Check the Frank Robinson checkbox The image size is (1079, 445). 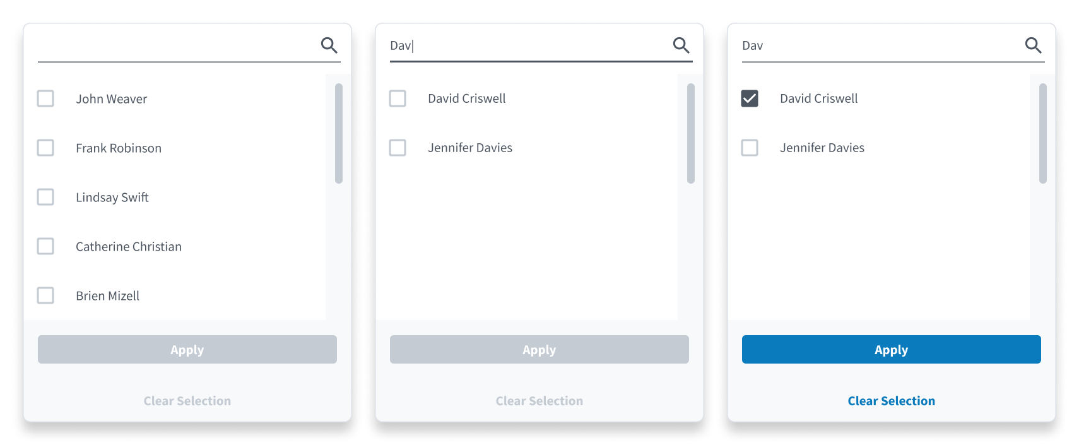pos(45,148)
